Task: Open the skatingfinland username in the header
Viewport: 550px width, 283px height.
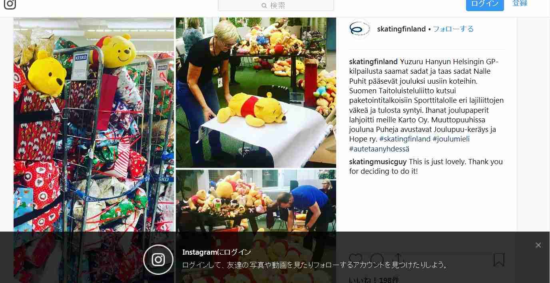Action: 401,29
